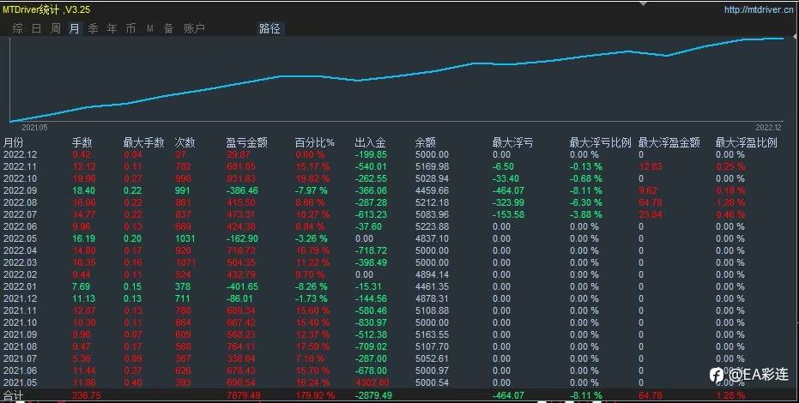Viewport: 799px width, 403px height.
Task: Click floating loss ratio -3.88 %
Action: (x=586, y=214)
